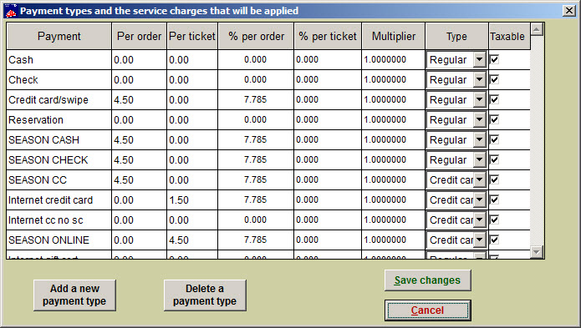Click the Payment column header
This screenshot has height=328, width=581.
coord(59,36)
